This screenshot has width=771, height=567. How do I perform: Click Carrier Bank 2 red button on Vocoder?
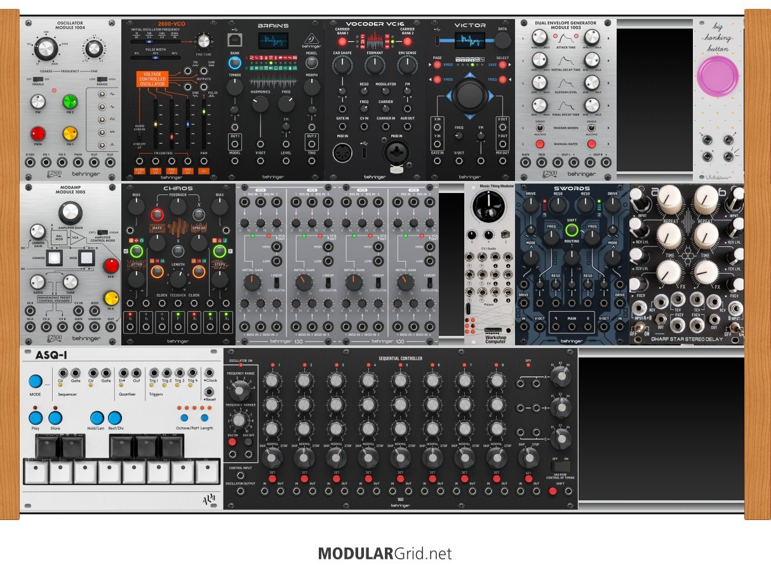point(407,42)
